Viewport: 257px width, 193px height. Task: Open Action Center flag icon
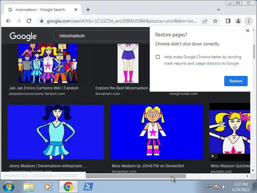pyautogui.click(x=217, y=187)
